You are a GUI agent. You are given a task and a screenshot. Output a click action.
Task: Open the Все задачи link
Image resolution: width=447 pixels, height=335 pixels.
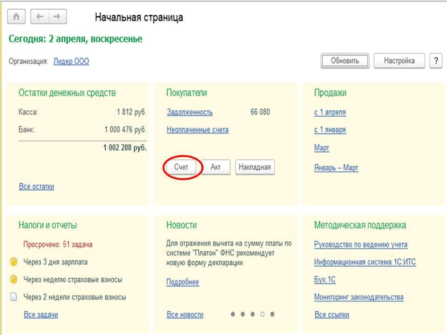pyautogui.click(x=41, y=315)
